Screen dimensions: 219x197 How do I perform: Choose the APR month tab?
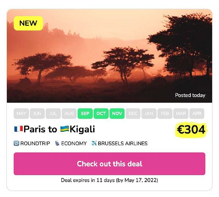pyautogui.click(x=197, y=114)
